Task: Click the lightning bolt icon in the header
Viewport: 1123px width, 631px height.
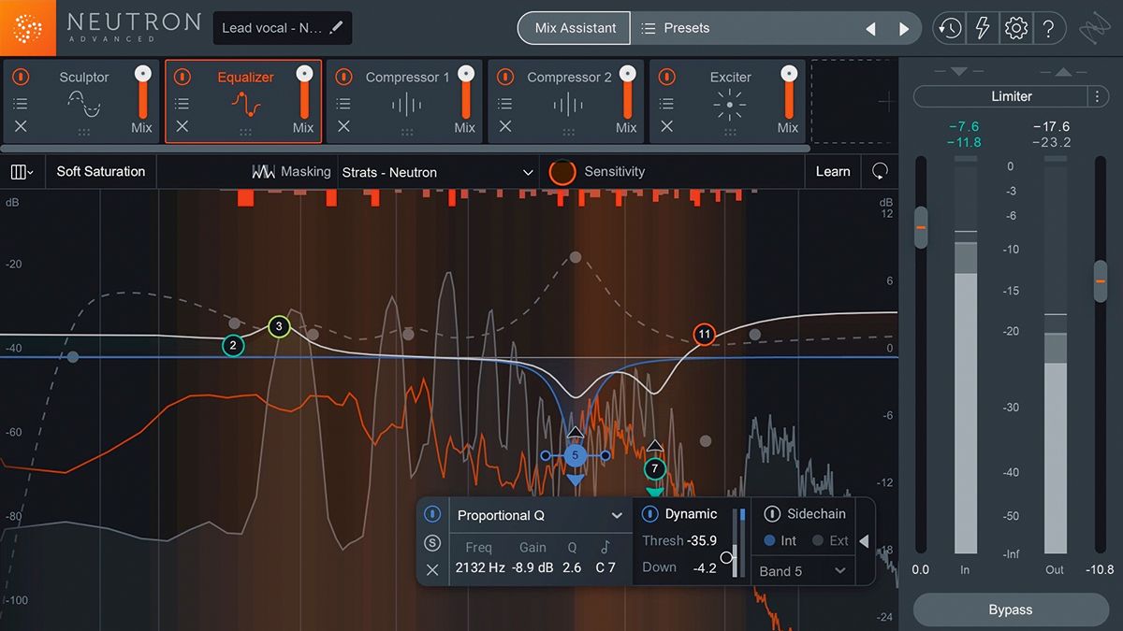Action: click(x=982, y=28)
